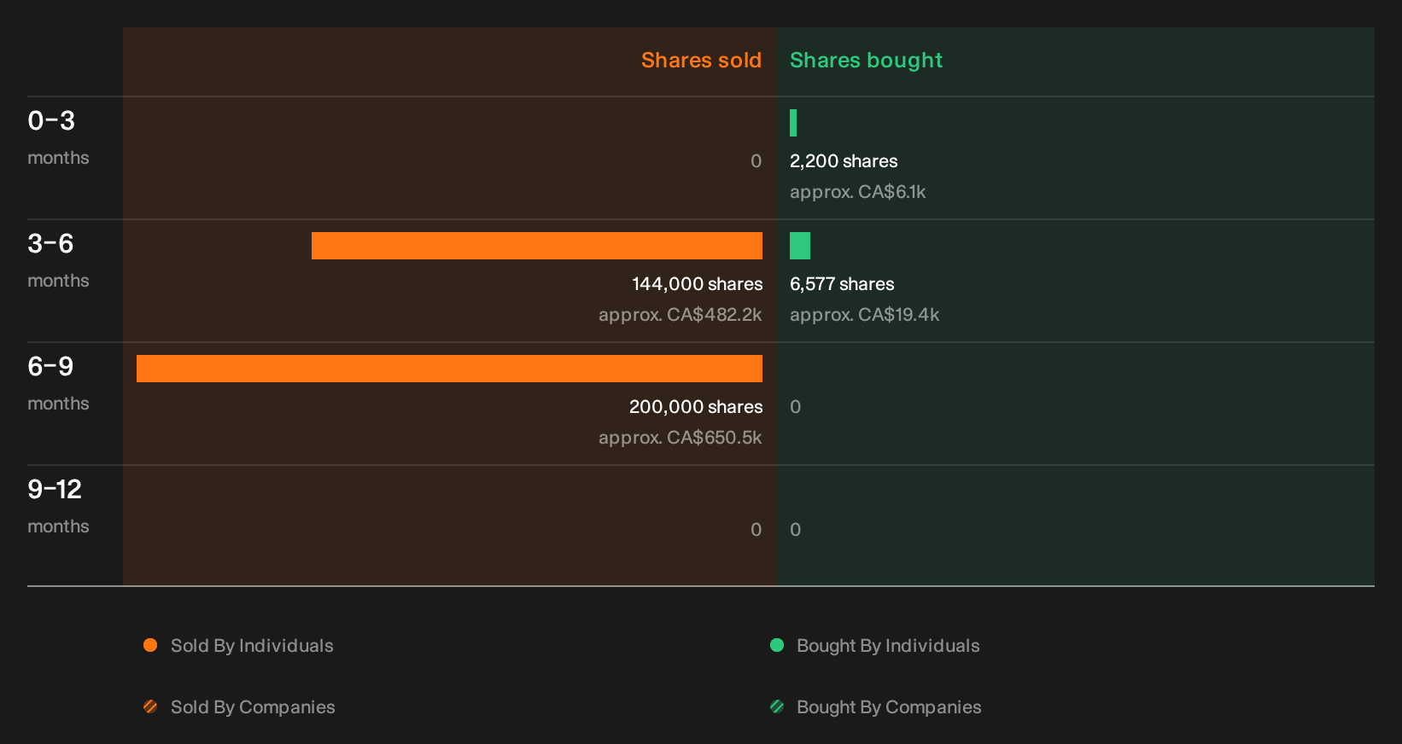Click the Sold By Individuals legend label
Viewport: 1402px width, 744px height.
[252, 646]
